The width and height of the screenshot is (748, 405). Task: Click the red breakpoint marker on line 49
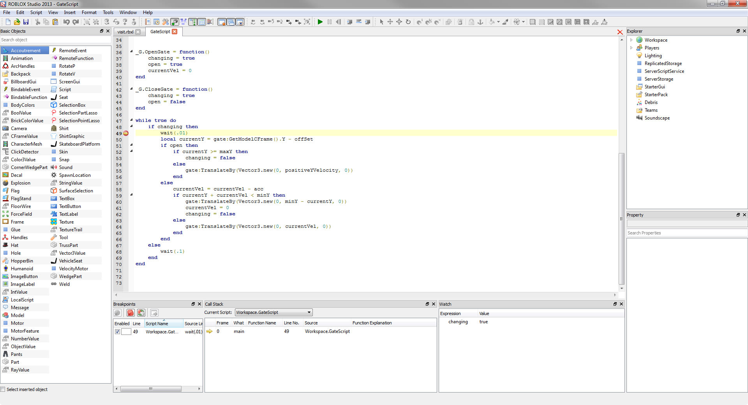pos(126,133)
